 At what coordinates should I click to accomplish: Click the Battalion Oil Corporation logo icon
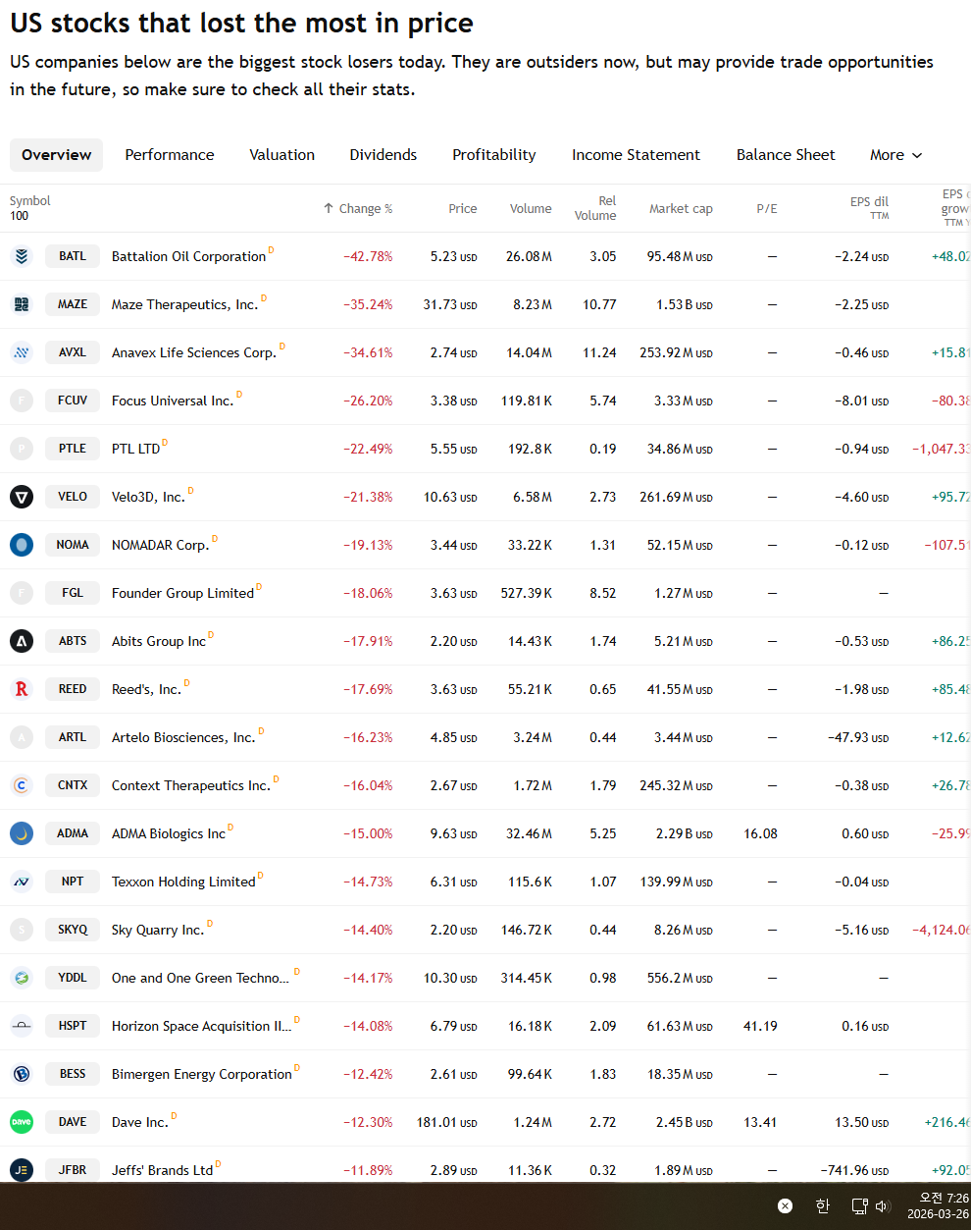click(x=22, y=256)
